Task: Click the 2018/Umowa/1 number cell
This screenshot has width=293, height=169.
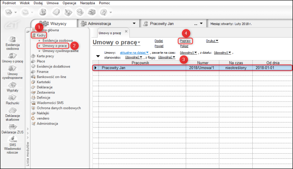Action: pos(201,68)
